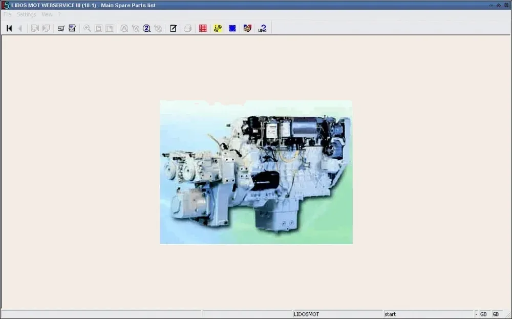The image size is (512, 319).
Task: Click the grayed magnifier A search icon
Action: pos(136,28)
